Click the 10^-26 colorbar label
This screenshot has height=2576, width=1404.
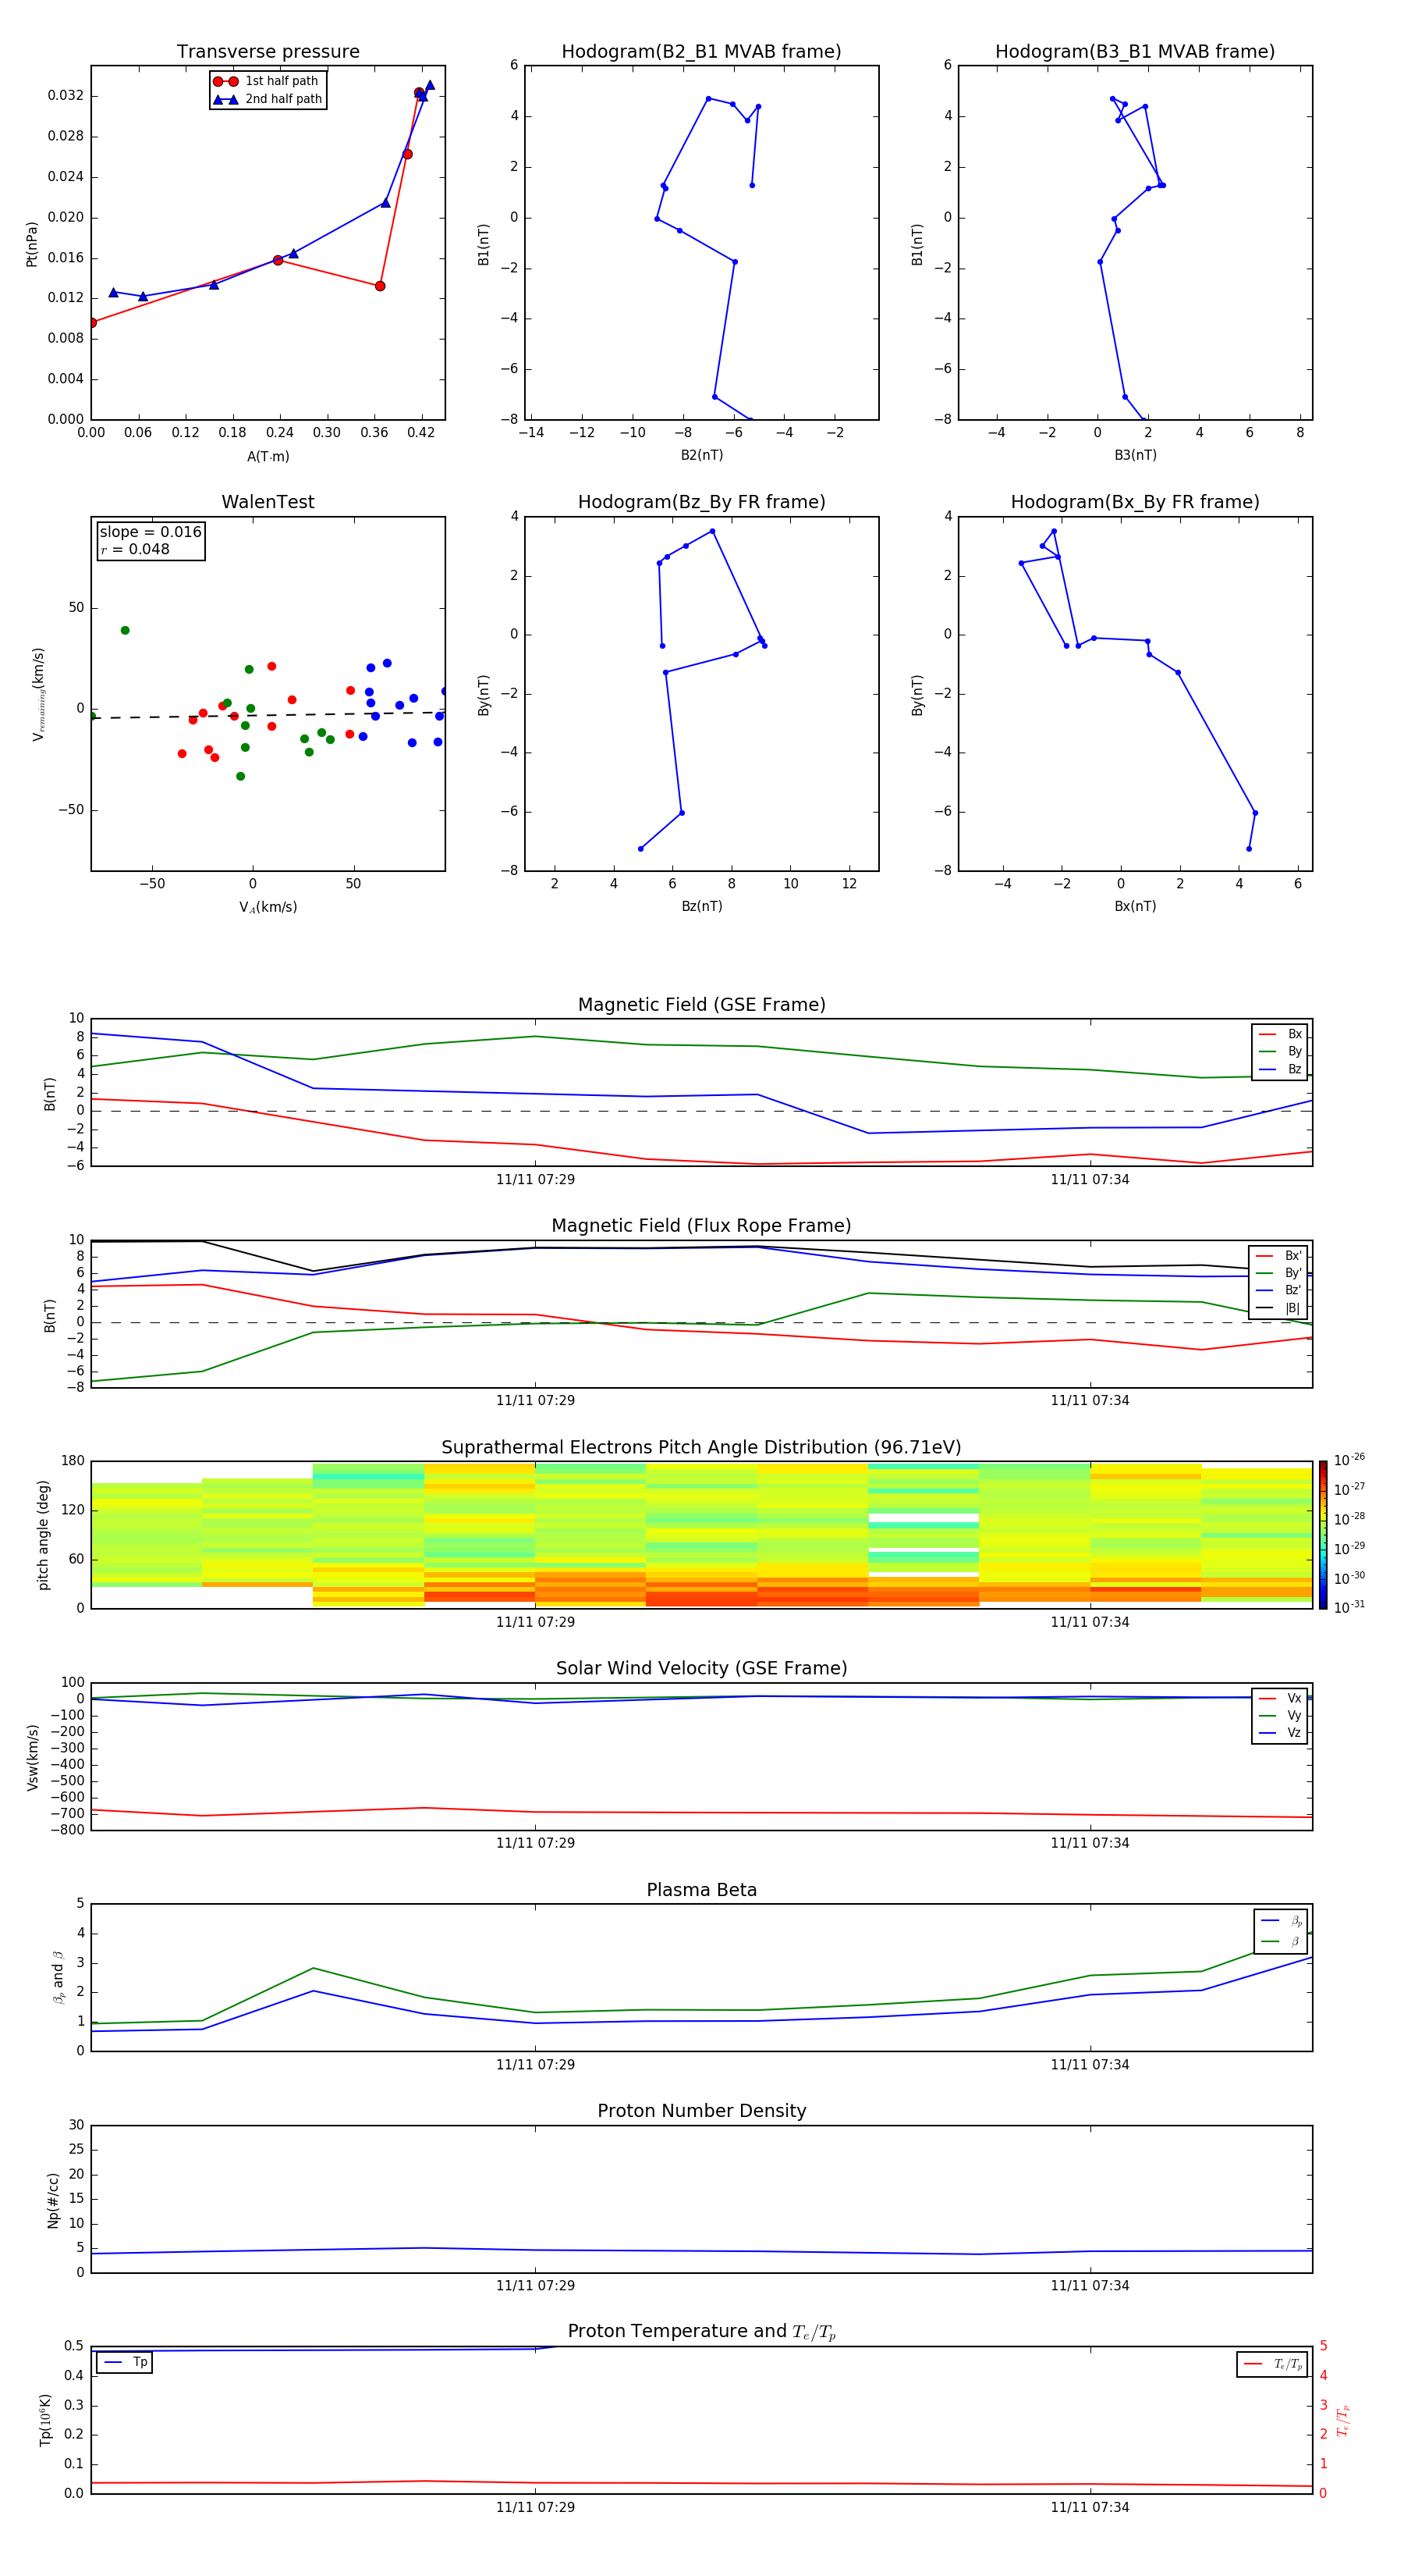(x=1349, y=1460)
